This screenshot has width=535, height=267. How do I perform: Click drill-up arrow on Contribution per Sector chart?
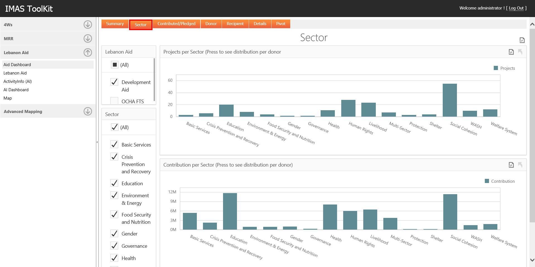pyautogui.click(x=520, y=165)
